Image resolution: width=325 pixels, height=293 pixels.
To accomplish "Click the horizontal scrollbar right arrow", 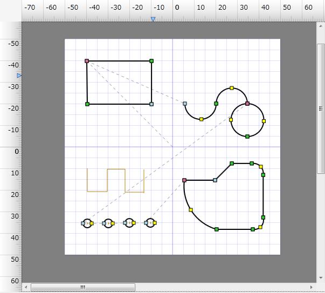I will 311,287.
